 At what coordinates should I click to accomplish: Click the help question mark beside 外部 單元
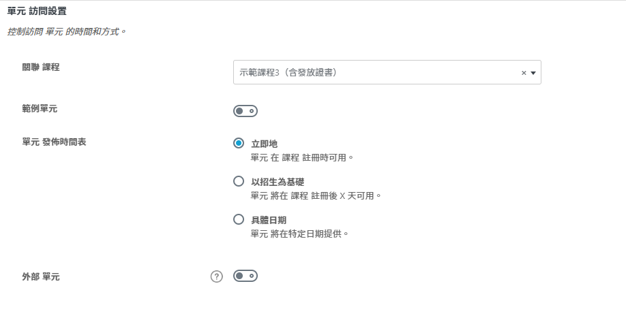[217, 276]
